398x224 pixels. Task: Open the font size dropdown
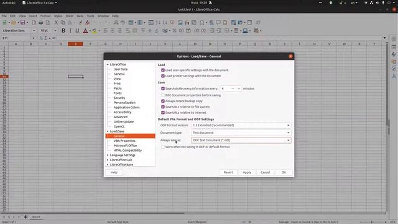coord(55,30)
